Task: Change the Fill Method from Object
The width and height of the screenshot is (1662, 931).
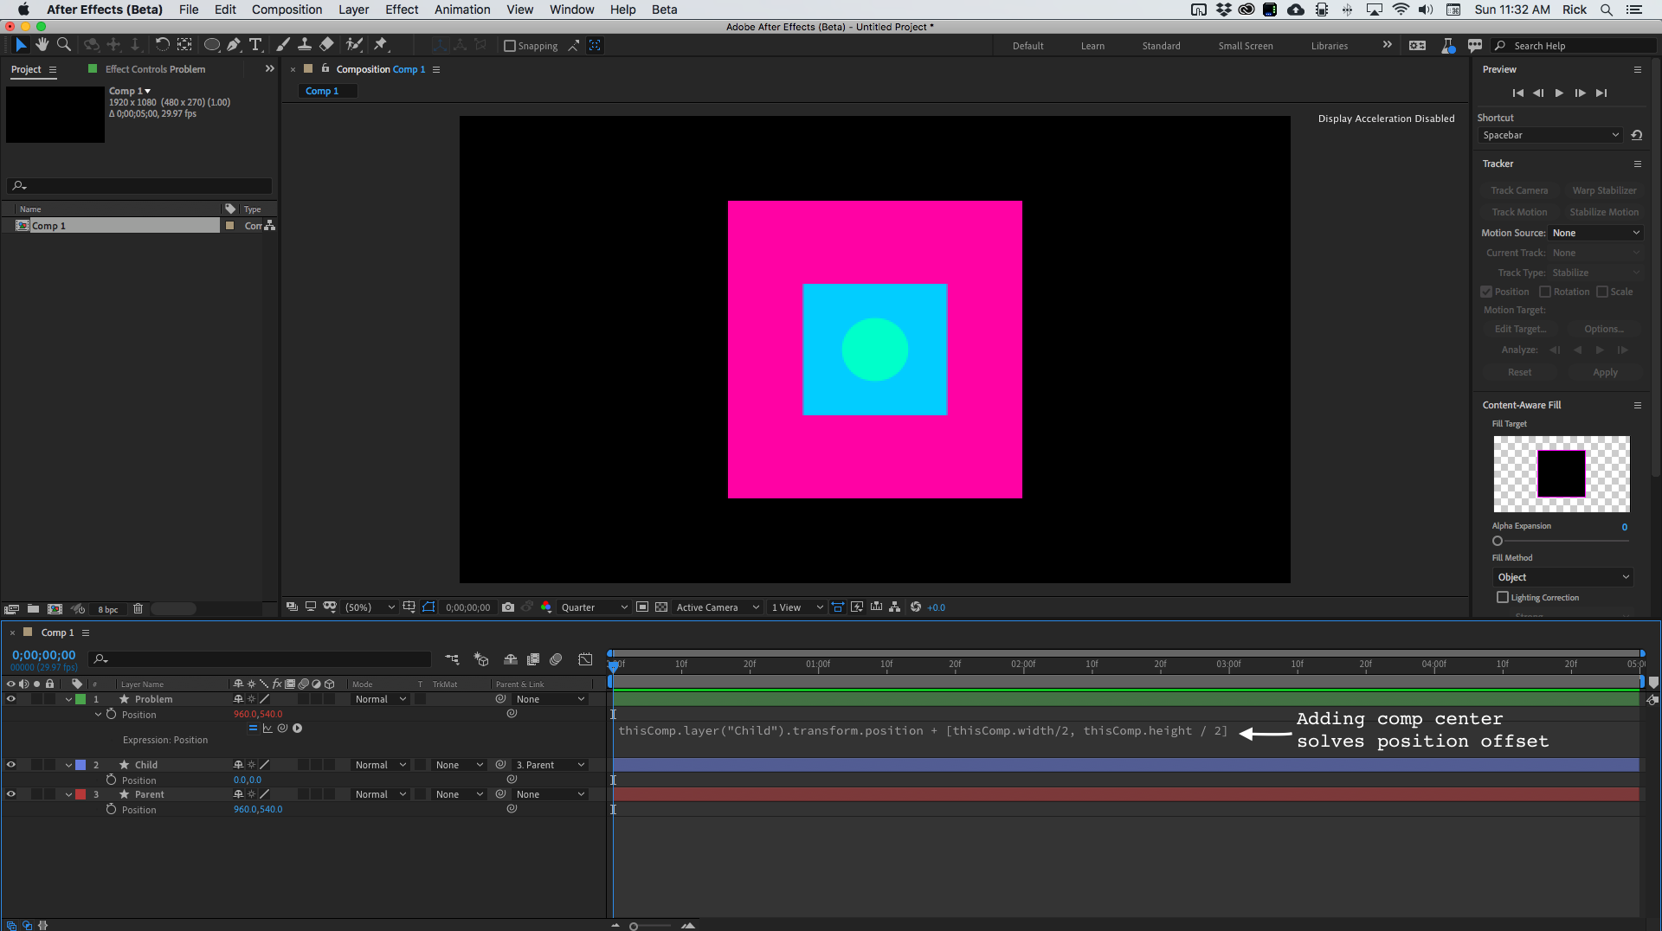Action: pos(1562,576)
